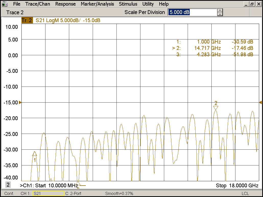Click the 10.00 y-axis label
The width and height of the screenshot is (263, 197).
click(11, 27)
